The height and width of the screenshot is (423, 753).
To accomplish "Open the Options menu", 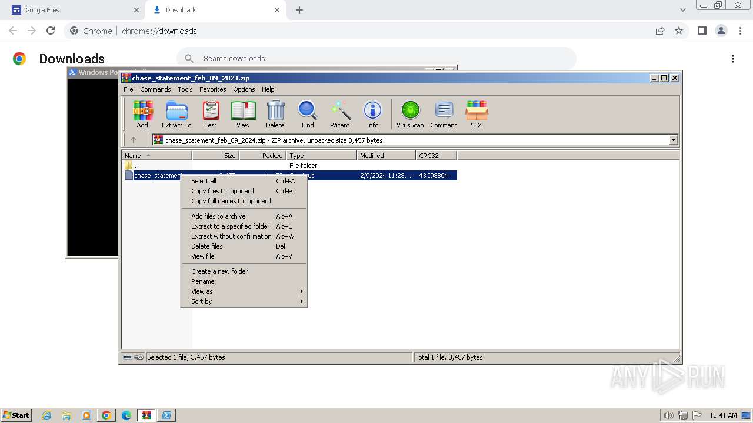I will click(x=244, y=89).
